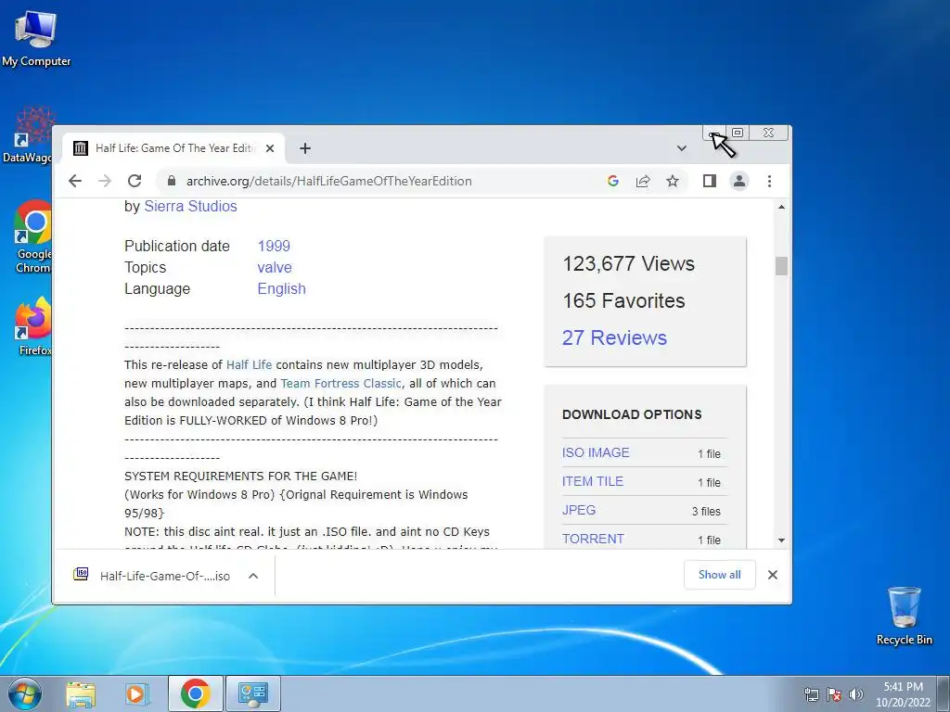The image size is (950, 712).
Task: Open the ITEM TILE download option
Action: click(x=593, y=481)
